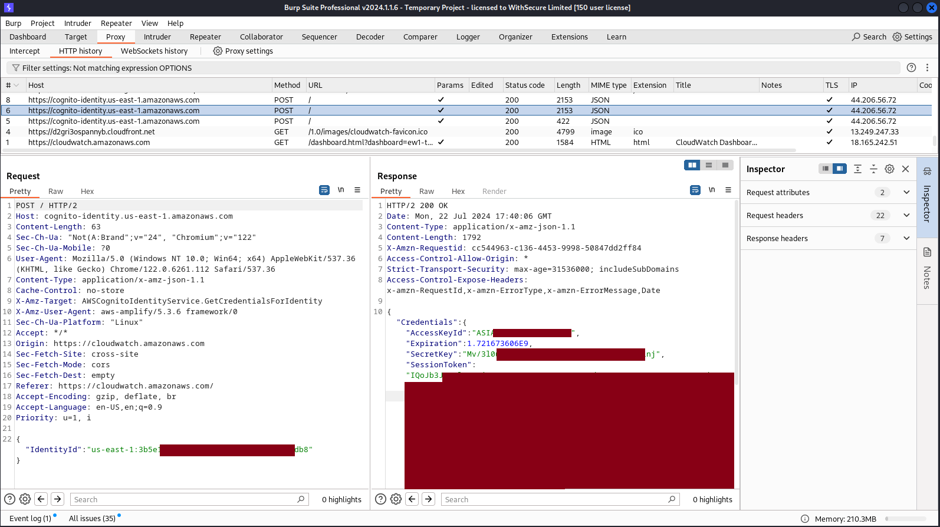The height and width of the screenshot is (527, 940).
Task: Switch to the Repeater tool tab
Action: pyautogui.click(x=205, y=37)
